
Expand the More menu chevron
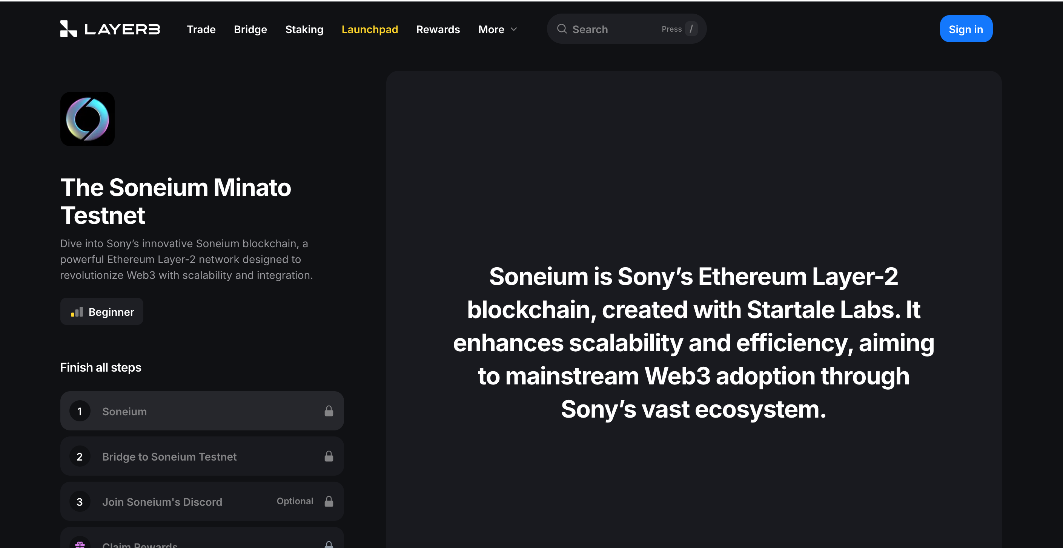[x=514, y=29]
